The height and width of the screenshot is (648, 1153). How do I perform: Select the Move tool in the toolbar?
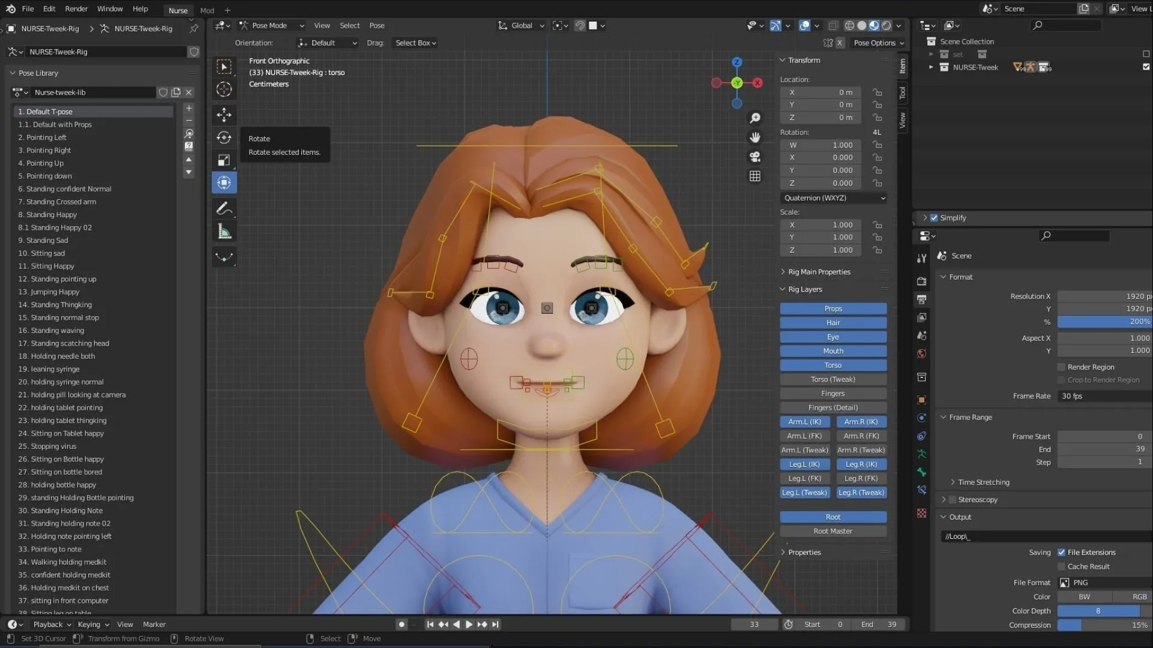[x=224, y=115]
